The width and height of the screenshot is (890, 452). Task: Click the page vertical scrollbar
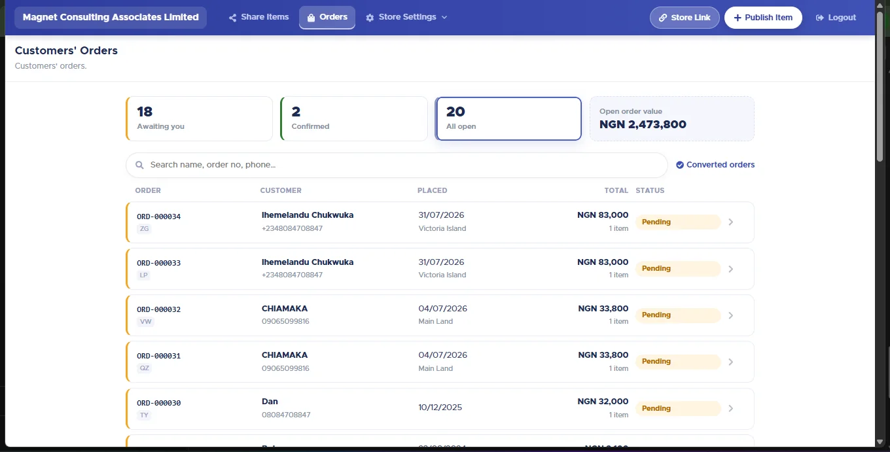pos(880,85)
